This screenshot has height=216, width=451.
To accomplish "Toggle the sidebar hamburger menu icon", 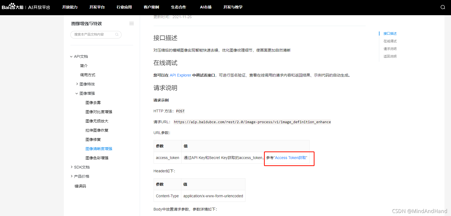I will [x=132, y=24].
